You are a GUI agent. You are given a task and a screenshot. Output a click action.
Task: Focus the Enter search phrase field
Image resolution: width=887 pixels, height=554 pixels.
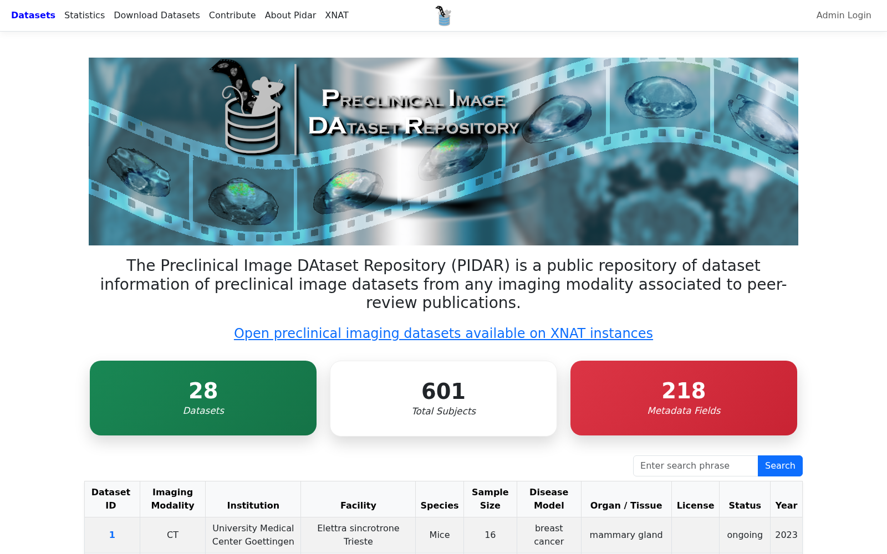click(x=696, y=466)
